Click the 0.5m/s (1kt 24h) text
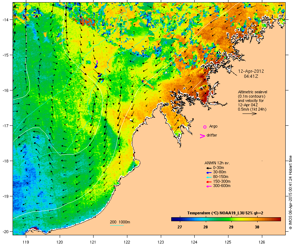 [252, 109]
